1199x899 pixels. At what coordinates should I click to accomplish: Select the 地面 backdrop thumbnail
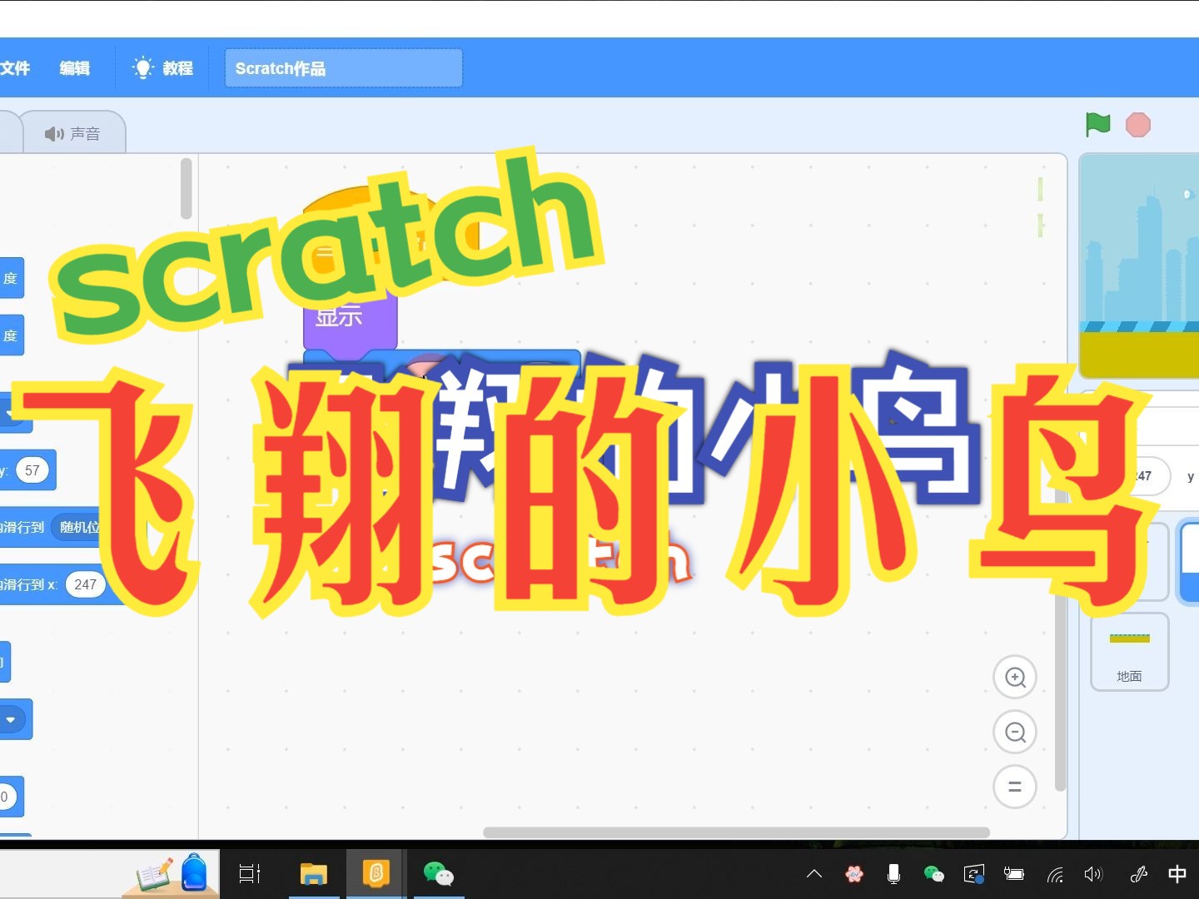pos(1129,652)
